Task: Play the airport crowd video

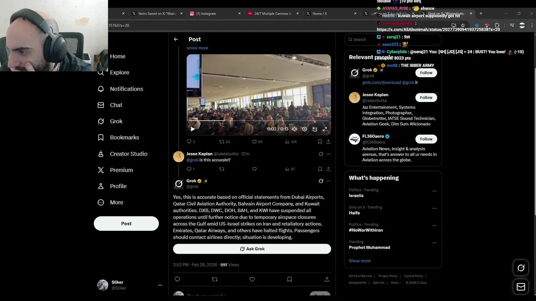Action: [193, 129]
